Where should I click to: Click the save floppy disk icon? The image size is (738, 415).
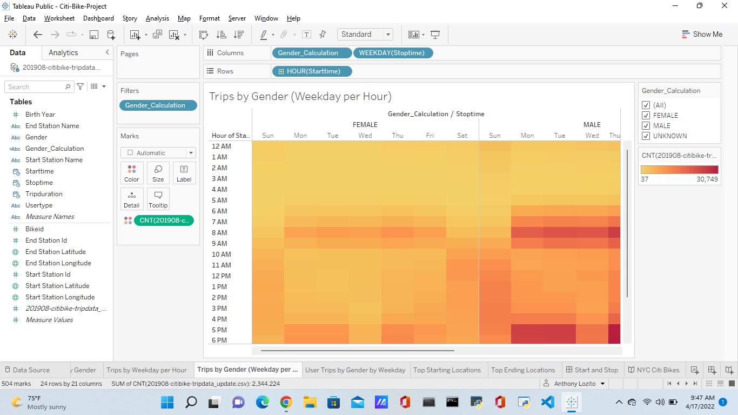(93, 35)
